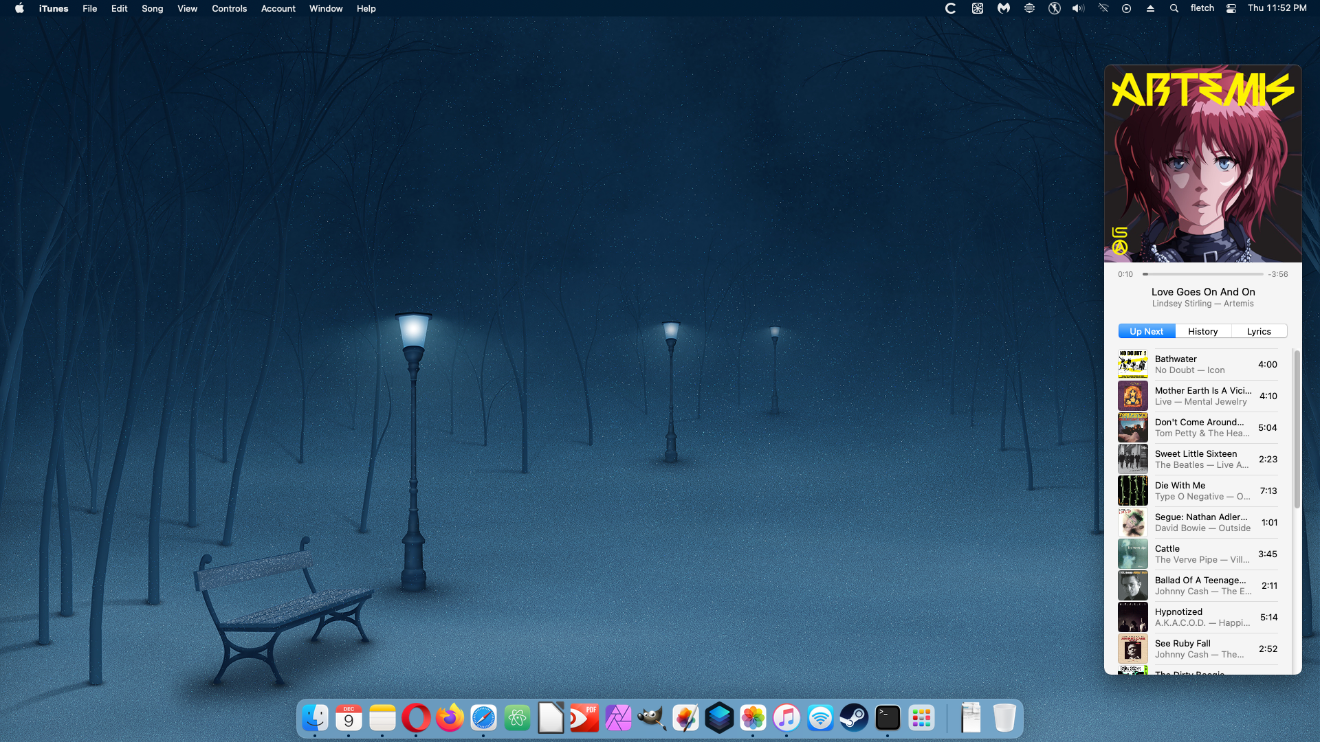Click the Malwarebytes menu bar icon
The image size is (1320, 742).
(1004, 8)
